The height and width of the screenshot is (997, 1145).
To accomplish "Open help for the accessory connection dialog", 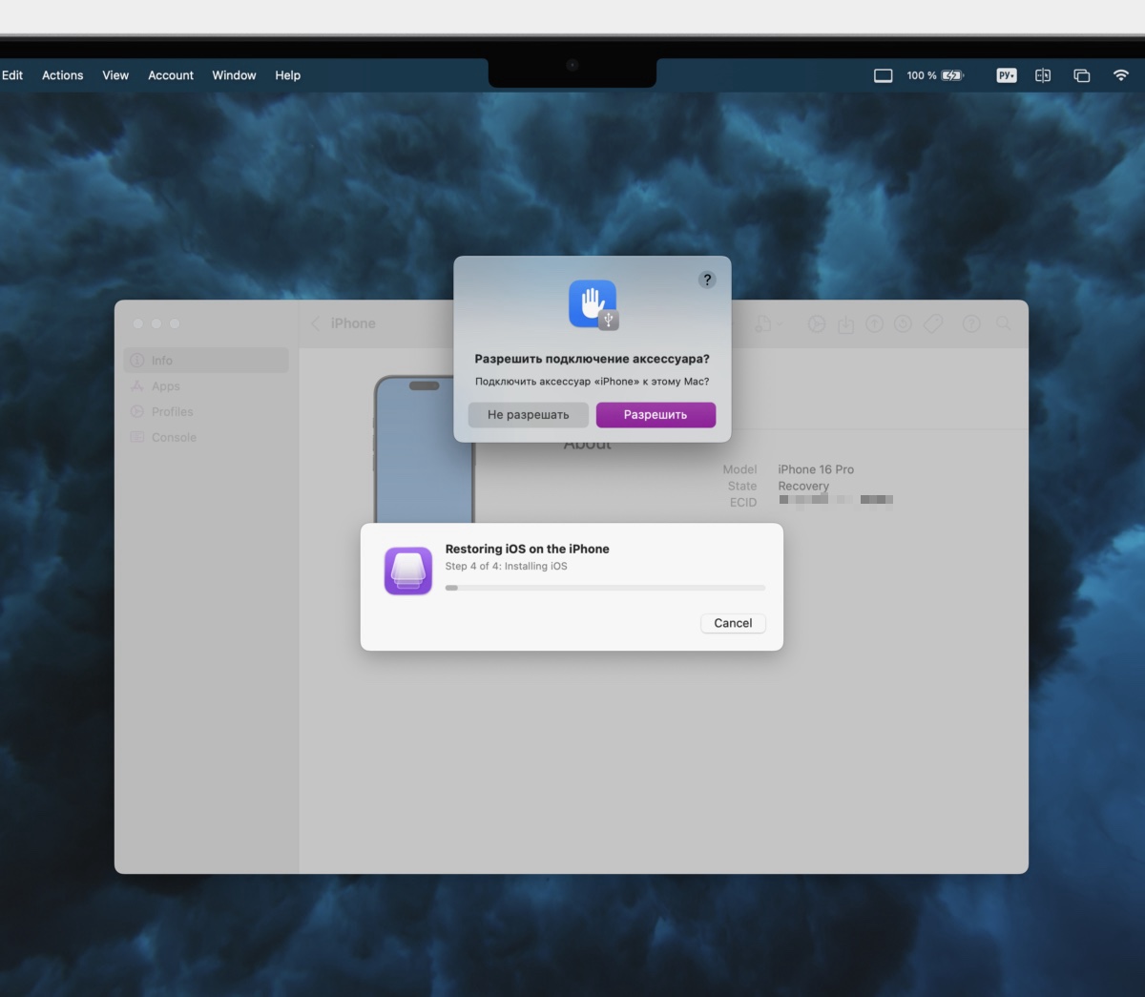I will tap(707, 280).
